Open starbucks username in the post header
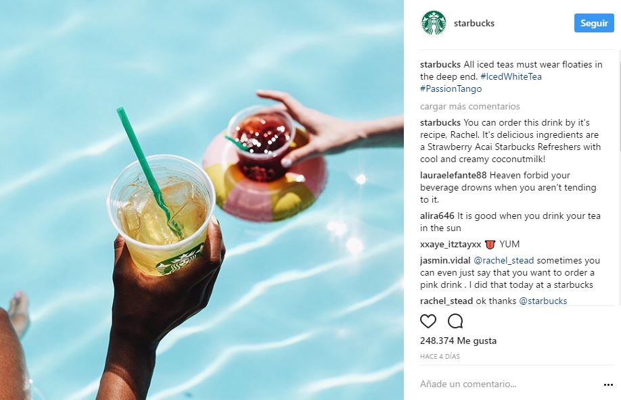The height and width of the screenshot is (400, 621). (474, 24)
